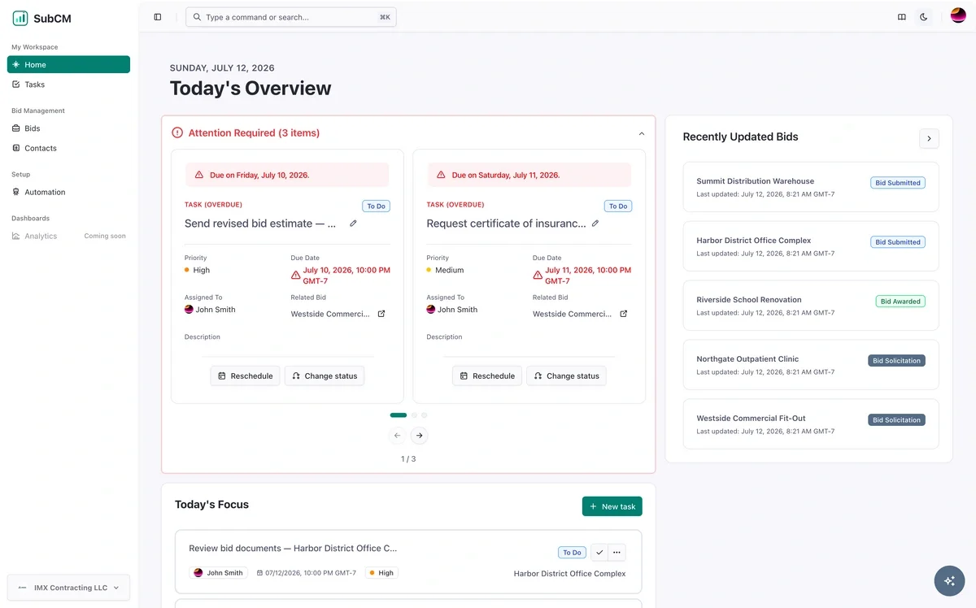Click overdue warning icon next to July 11 date
The width and height of the screenshot is (976, 608).
tap(538, 276)
